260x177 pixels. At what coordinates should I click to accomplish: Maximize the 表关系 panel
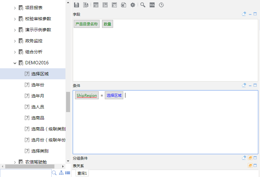click(255, 165)
